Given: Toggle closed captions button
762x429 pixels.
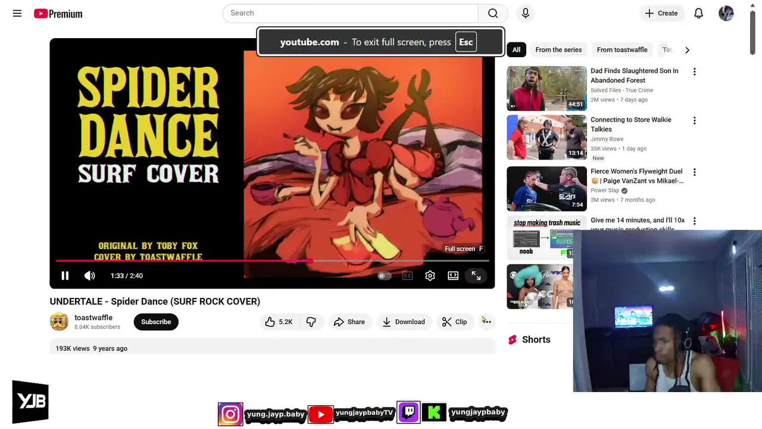Looking at the screenshot, I should click(407, 276).
